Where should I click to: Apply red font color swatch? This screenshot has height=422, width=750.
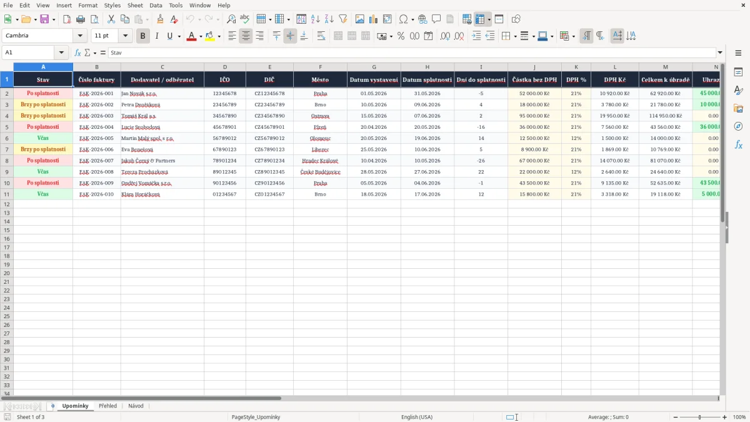(191, 36)
